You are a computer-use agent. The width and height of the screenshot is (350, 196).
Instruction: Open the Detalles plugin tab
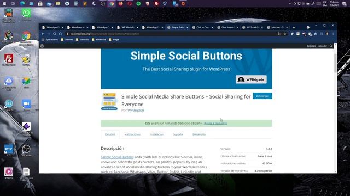tap(110, 134)
